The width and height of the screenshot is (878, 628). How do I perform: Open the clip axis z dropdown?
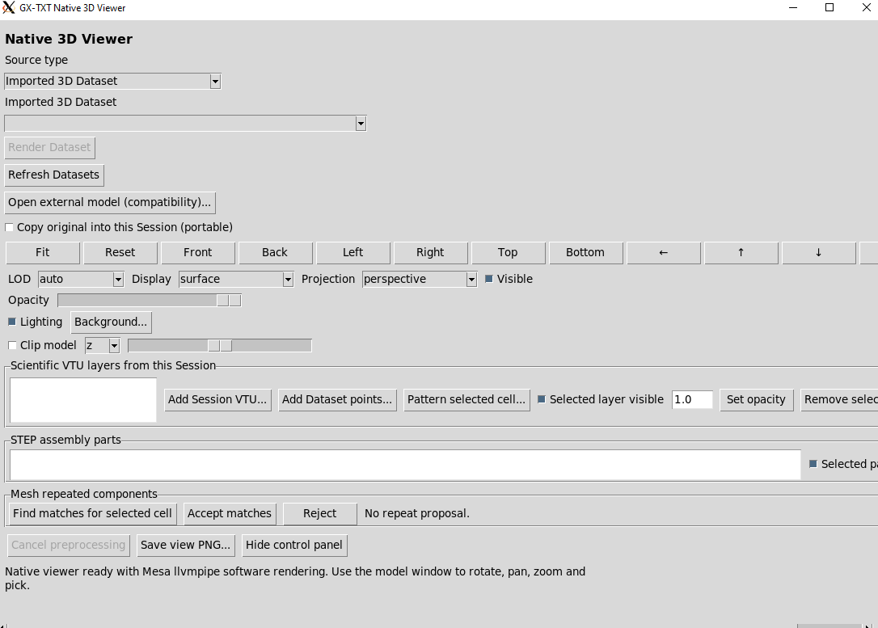point(114,346)
